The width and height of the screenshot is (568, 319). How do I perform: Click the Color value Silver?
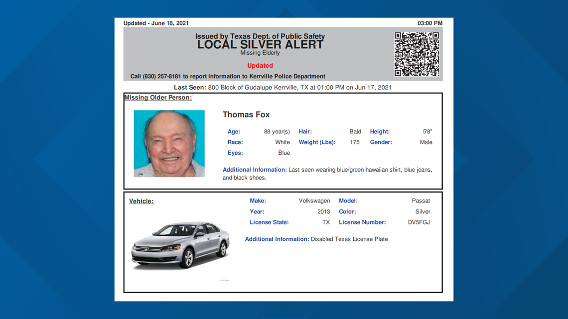pos(423,212)
